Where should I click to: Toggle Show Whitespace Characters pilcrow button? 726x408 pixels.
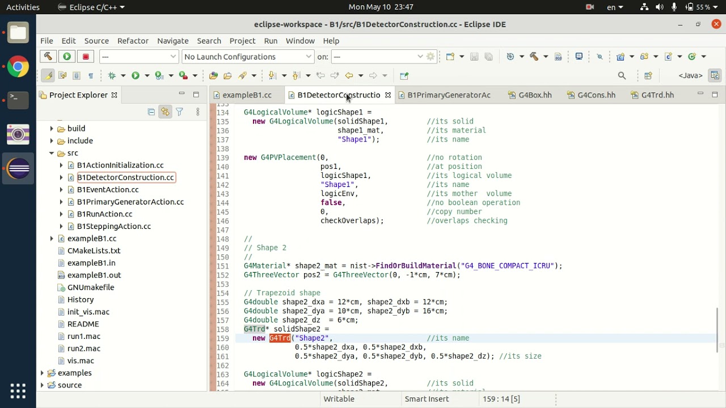(x=91, y=75)
